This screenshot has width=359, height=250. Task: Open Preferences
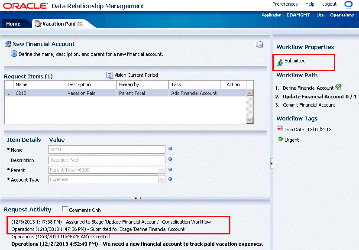click(x=285, y=4)
